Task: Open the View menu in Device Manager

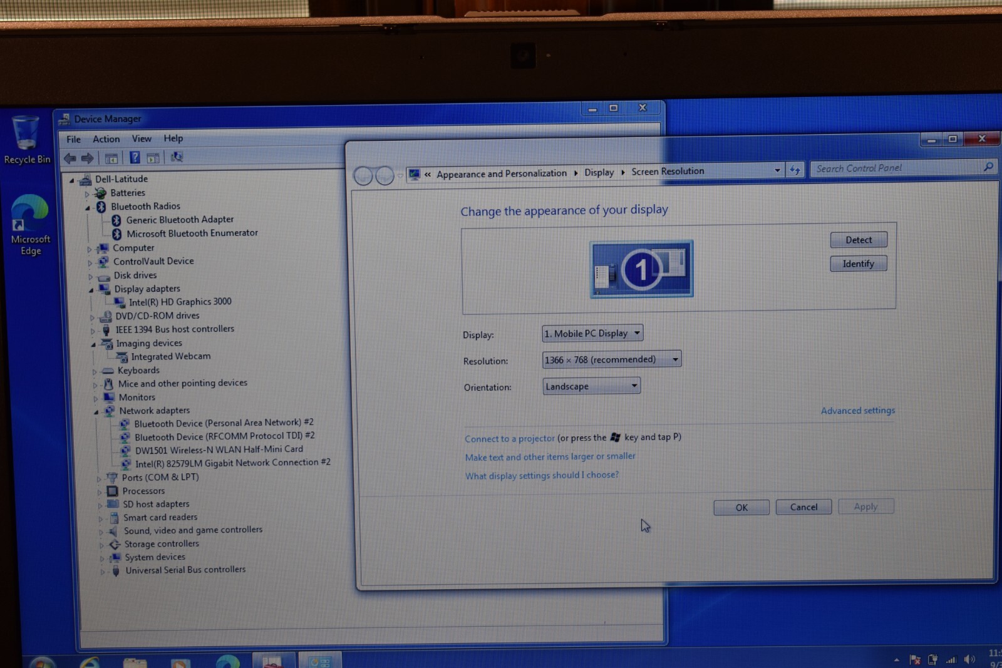Action: (142, 138)
